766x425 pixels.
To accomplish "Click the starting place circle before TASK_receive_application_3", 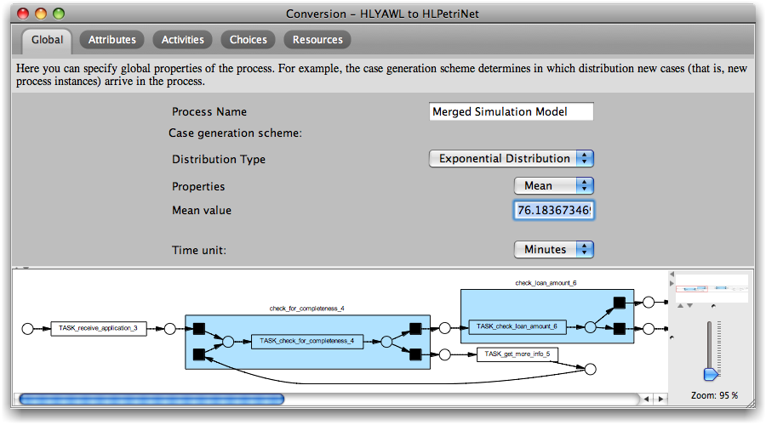I will coord(27,328).
